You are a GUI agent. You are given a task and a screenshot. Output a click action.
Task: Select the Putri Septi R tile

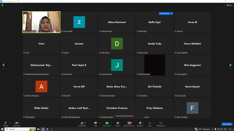[79, 65]
